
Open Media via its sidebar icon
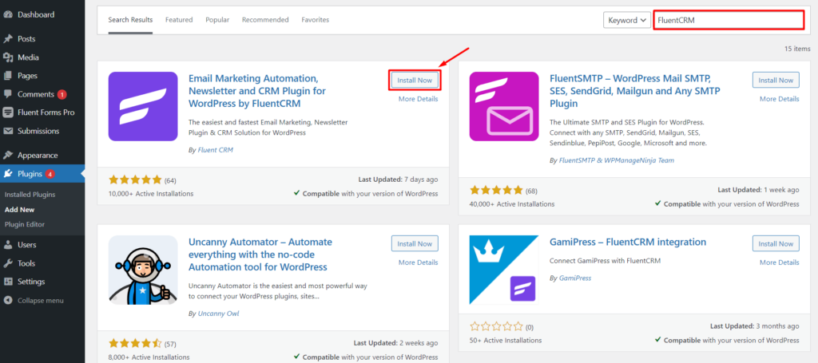[x=8, y=57]
